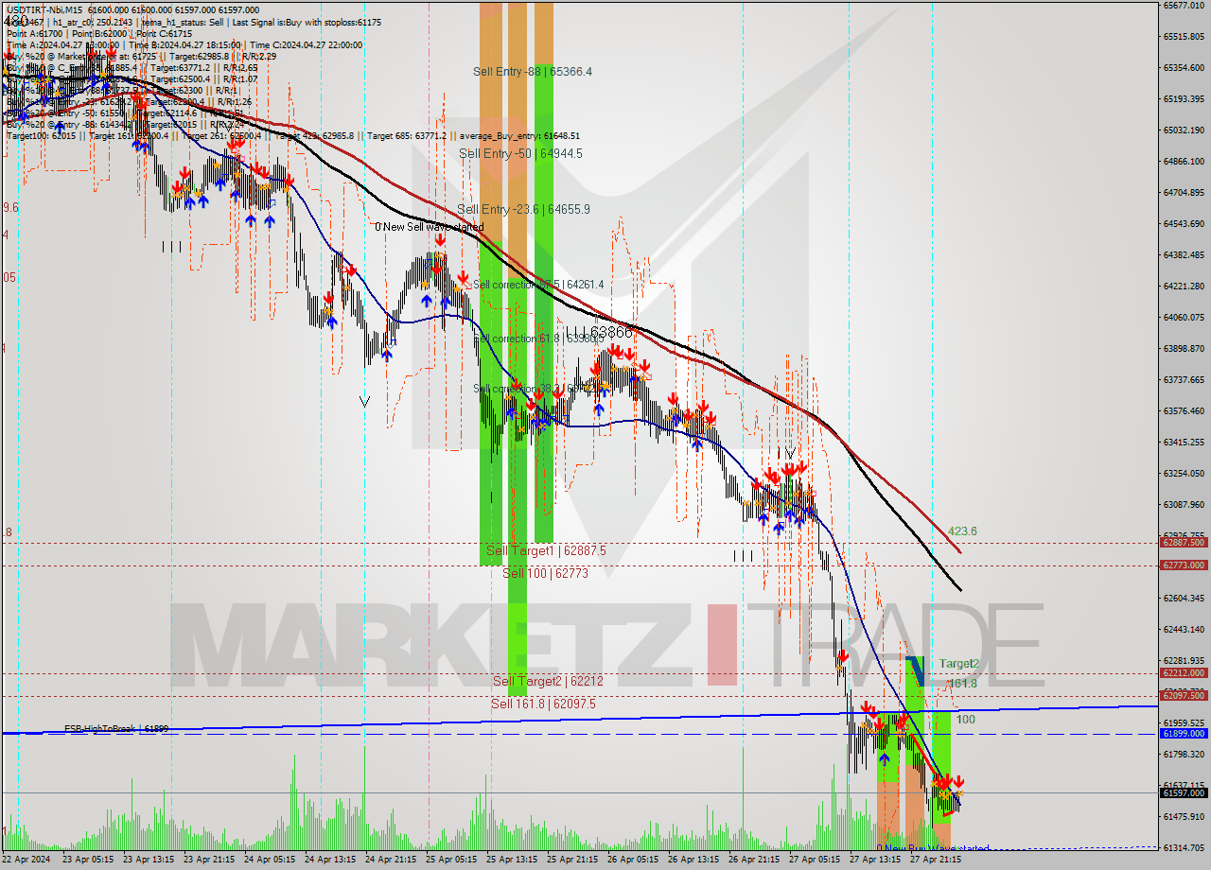The width and height of the screenshot is (1211, 870).
Task: Click the 62773.000 red price tag
Action: point(1184,565)
